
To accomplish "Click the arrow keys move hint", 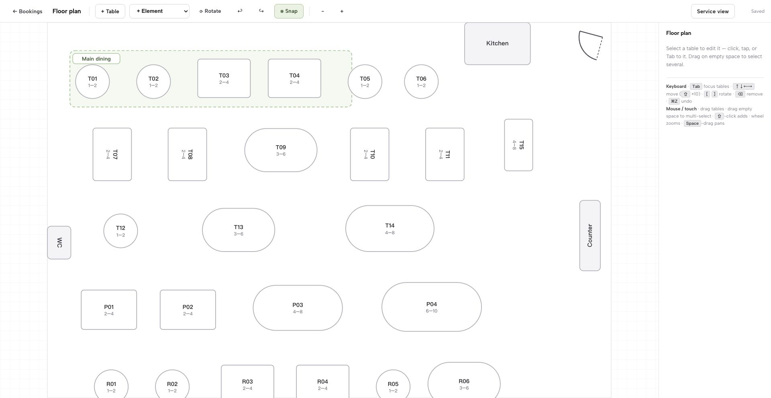I will (x=743, y=86).
